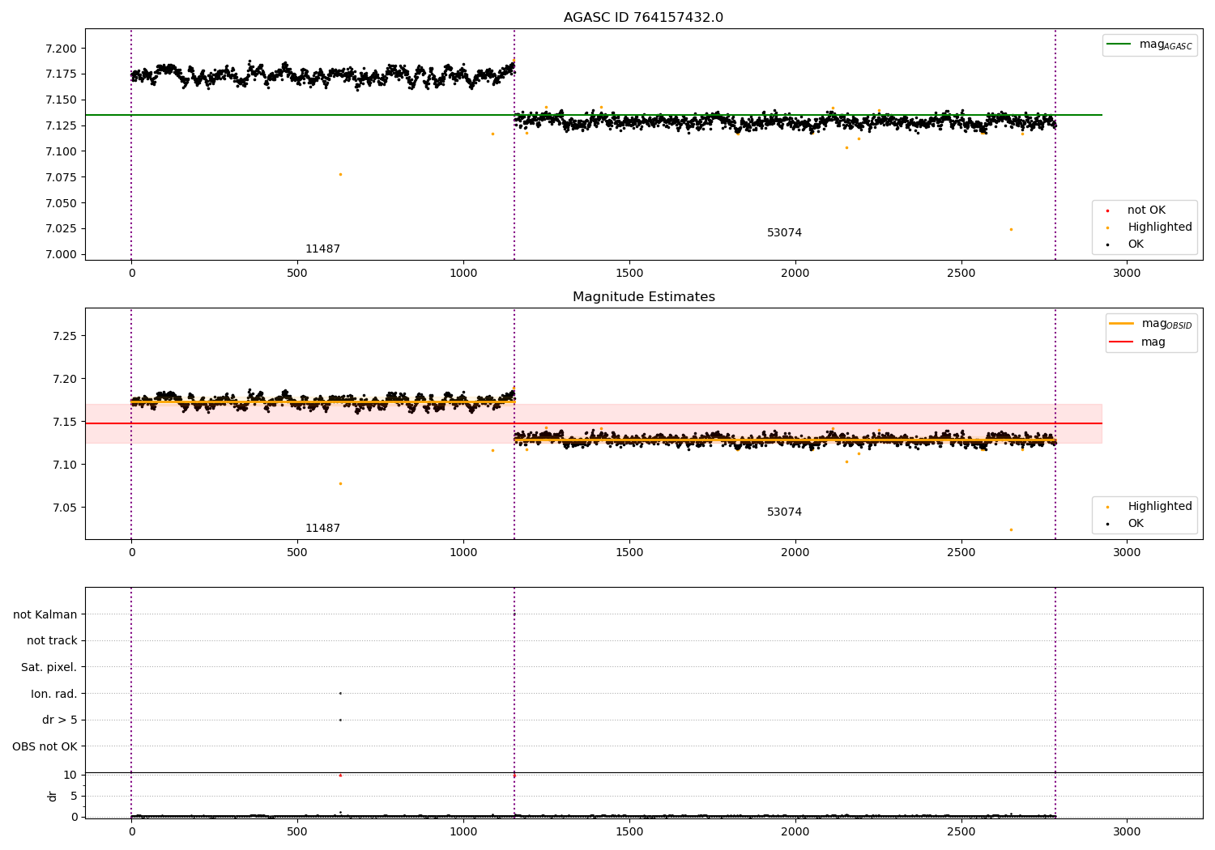Click the '7.200' y-tick in top plot
This screenshot has height=850, width=1215.
(x=61, y=49)
